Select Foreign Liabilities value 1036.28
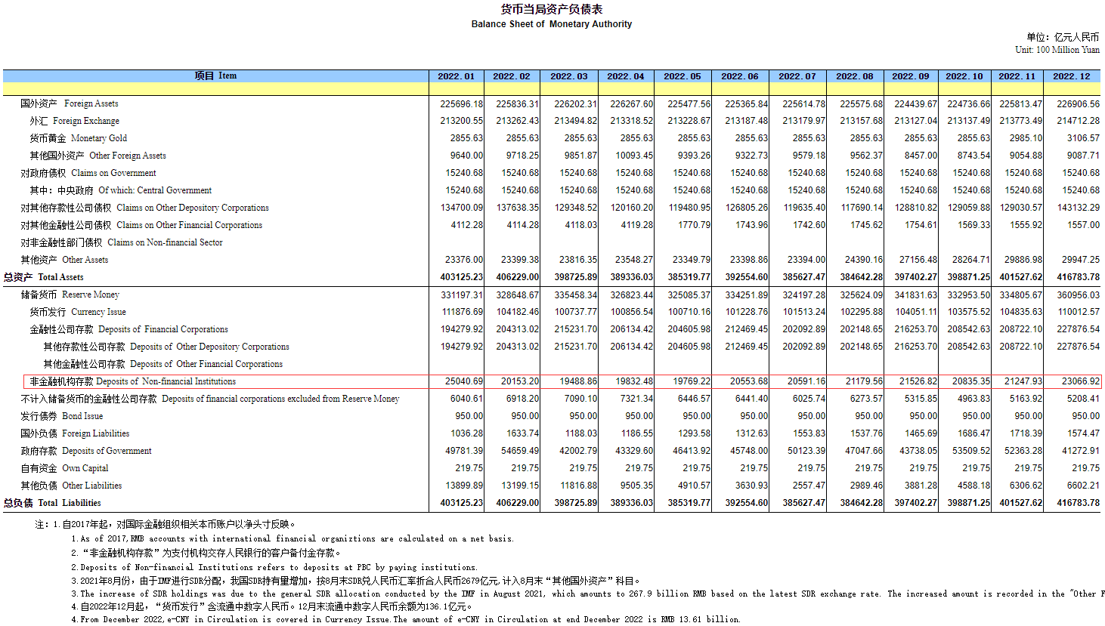Viewport: 1105px width, 626px height. coord(466,434)
